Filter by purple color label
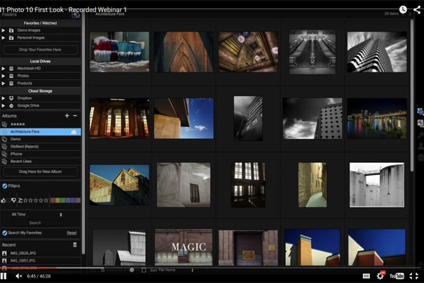 click(x=73, y=200)
